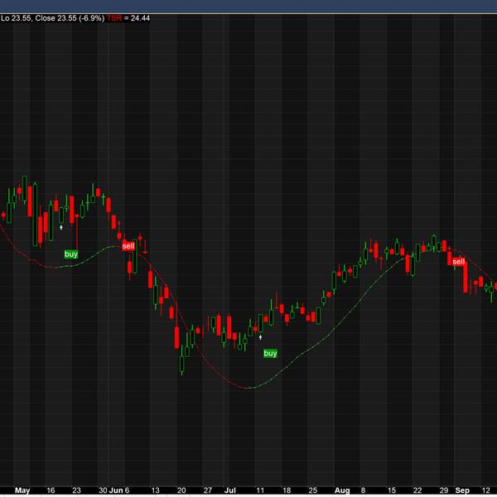Click date axis tick 12
Screen dimensions: 497x497
[485, 490]
